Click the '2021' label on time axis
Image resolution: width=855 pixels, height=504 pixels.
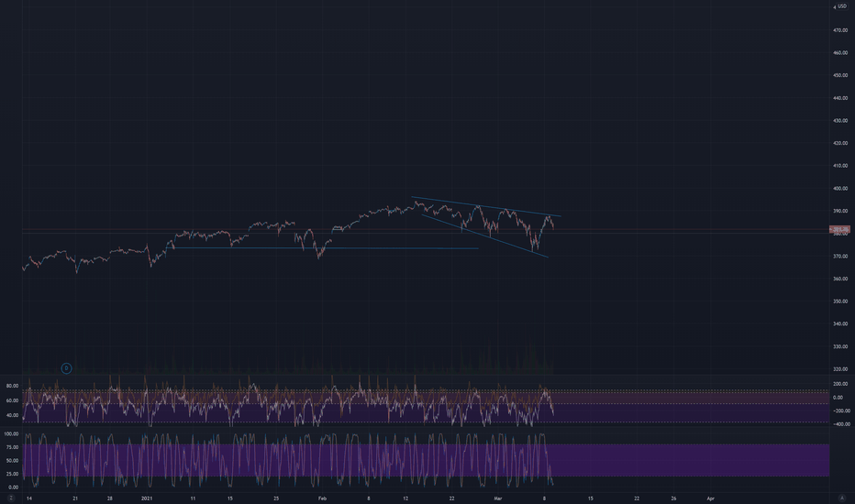(x=147, y=498)
